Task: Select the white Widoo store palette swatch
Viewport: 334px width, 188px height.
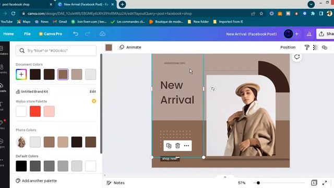Action: point(21,111)
